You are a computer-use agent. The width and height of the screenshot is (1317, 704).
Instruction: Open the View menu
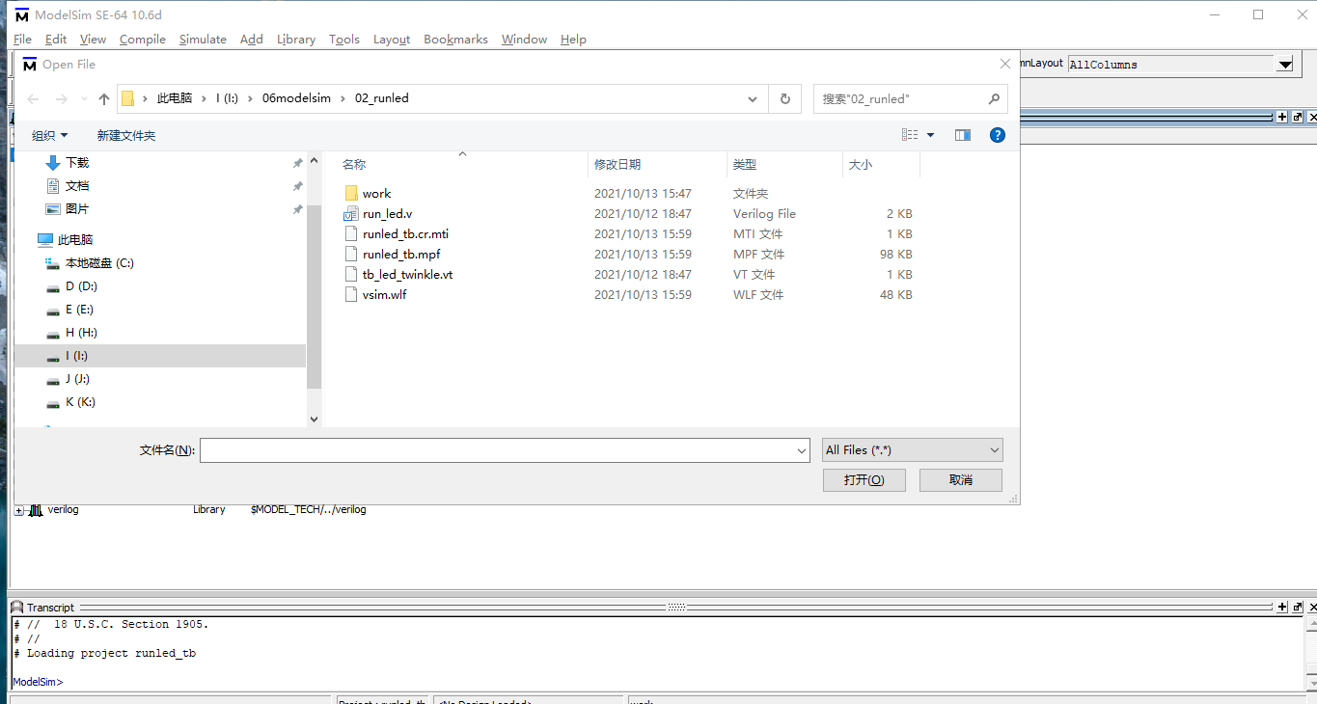coord(93,40)
